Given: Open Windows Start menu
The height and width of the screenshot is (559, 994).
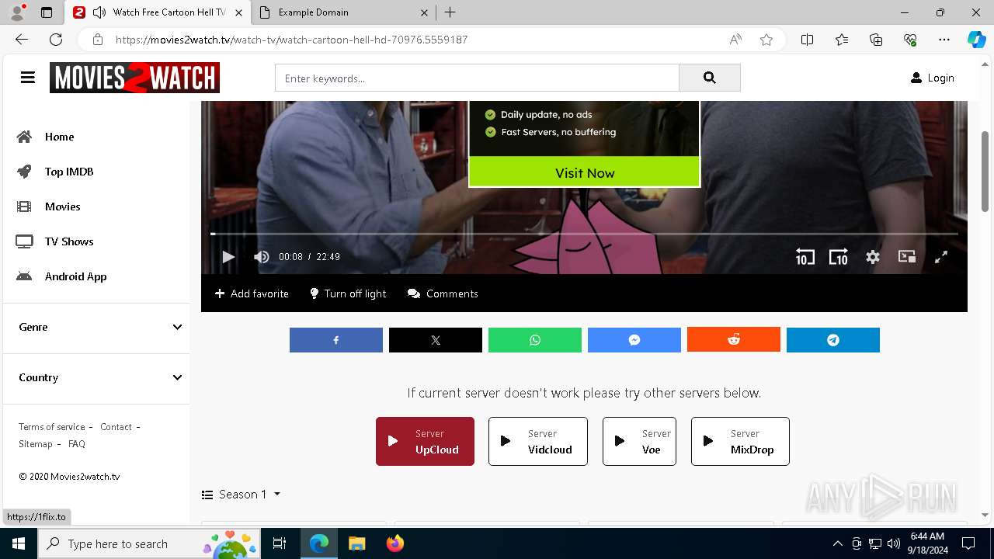Looking at the screenshot, I should coord(19,543).
